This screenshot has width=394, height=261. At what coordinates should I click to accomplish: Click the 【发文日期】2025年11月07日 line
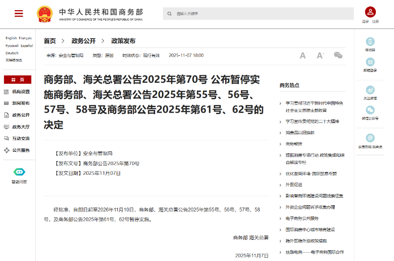tap(87, 173)
